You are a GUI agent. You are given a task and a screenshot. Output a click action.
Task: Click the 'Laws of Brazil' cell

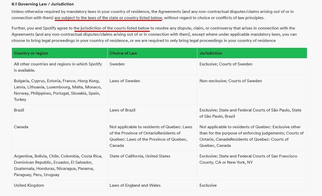(152, 113)
